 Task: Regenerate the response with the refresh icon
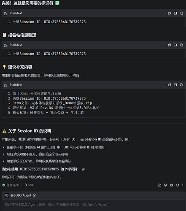coord(178,185)
